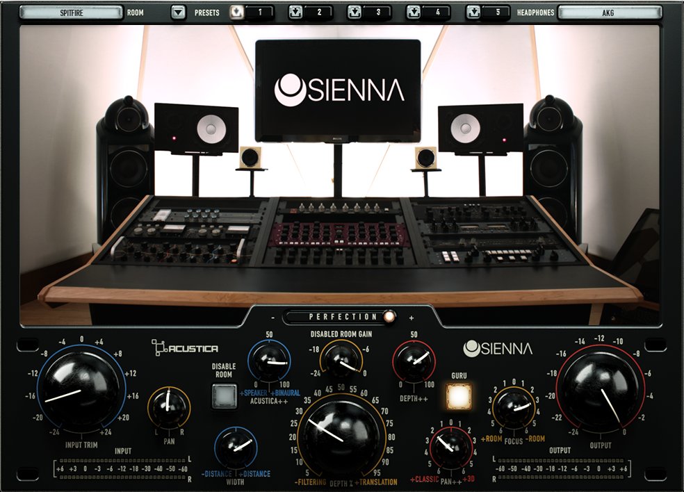Screen dimensions: 684x492
Task: Select the small right cube speaker
Action: [x=425, y=157]
